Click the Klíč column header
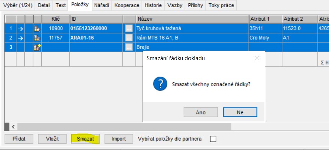329x150 pixels. [x=56, y=19]
